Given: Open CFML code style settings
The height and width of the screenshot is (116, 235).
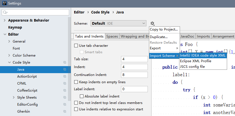Looking at the screenshot, I should [x=22, y=83].
